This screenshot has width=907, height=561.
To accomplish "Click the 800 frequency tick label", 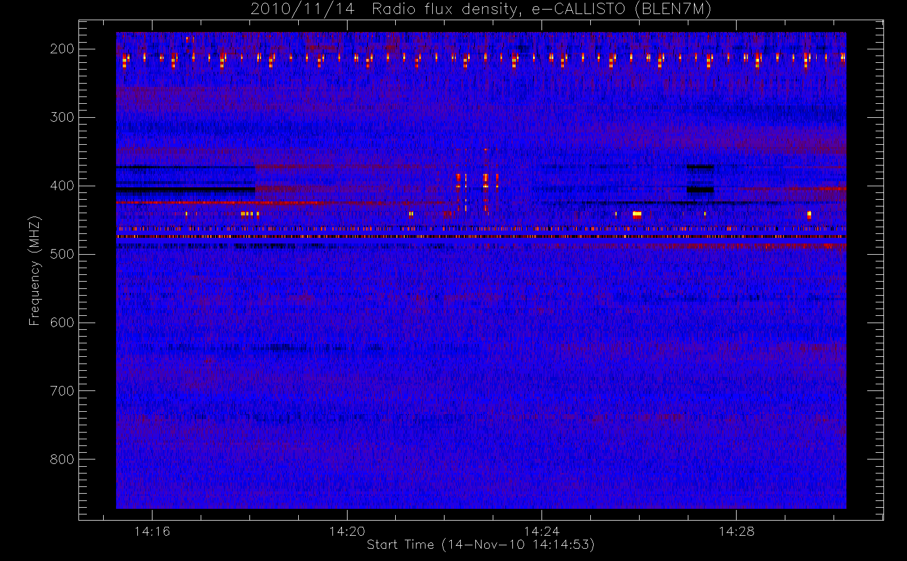I will 62,459.
